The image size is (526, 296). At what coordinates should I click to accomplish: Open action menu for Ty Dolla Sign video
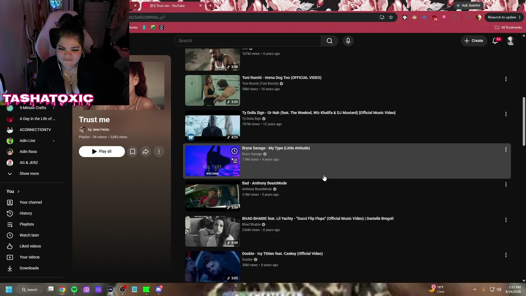(x=506, y=114)
